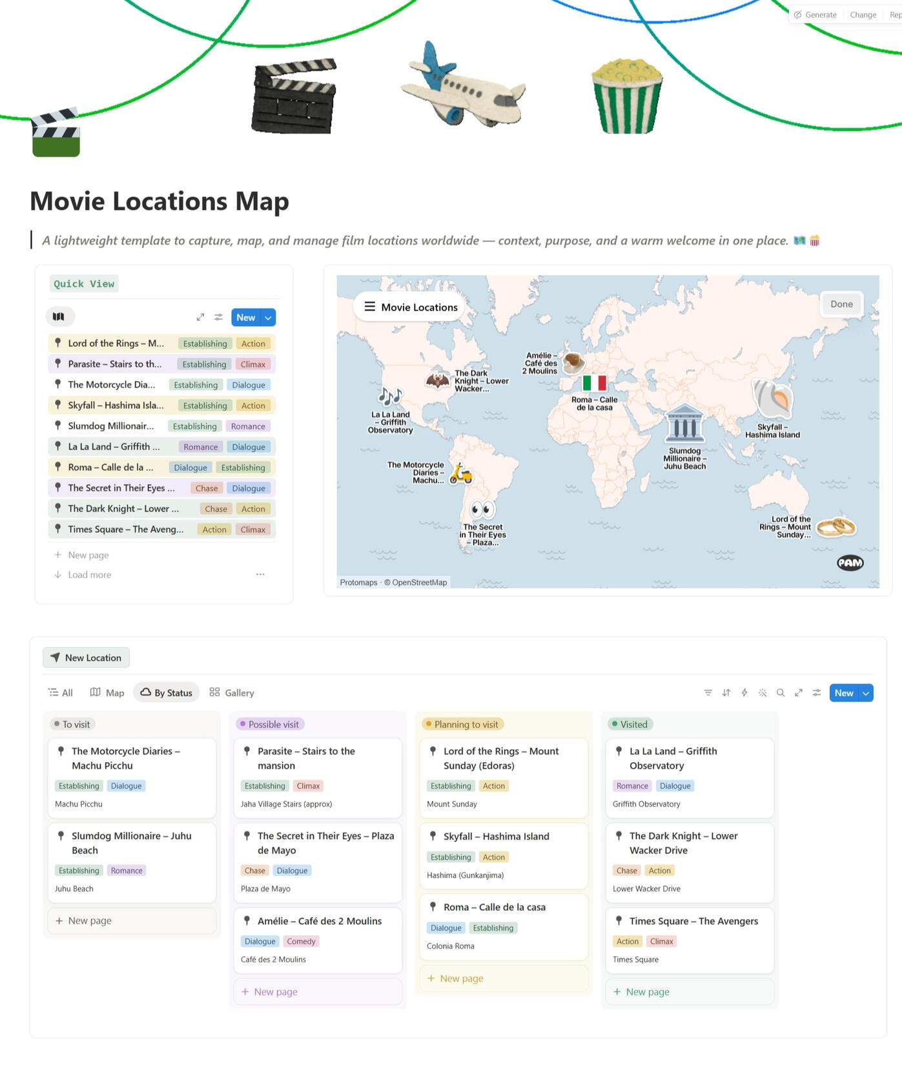Image resolution: width=902 pixels, height=1065 pixels.
Task: Select the gold rings marker on the map
Action: point(835,527)
